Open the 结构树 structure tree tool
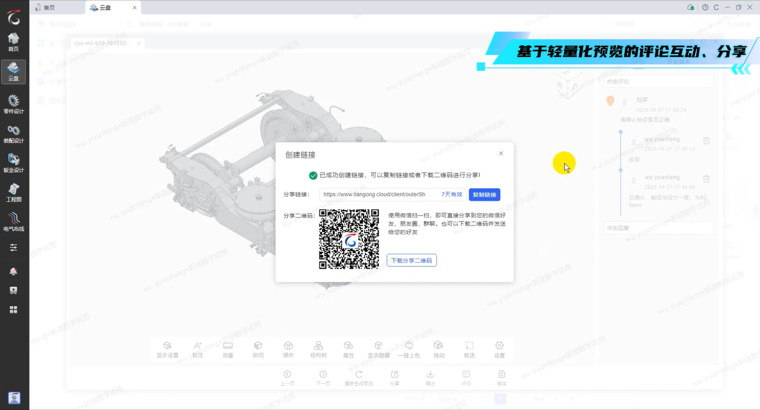 coord(318,349)
